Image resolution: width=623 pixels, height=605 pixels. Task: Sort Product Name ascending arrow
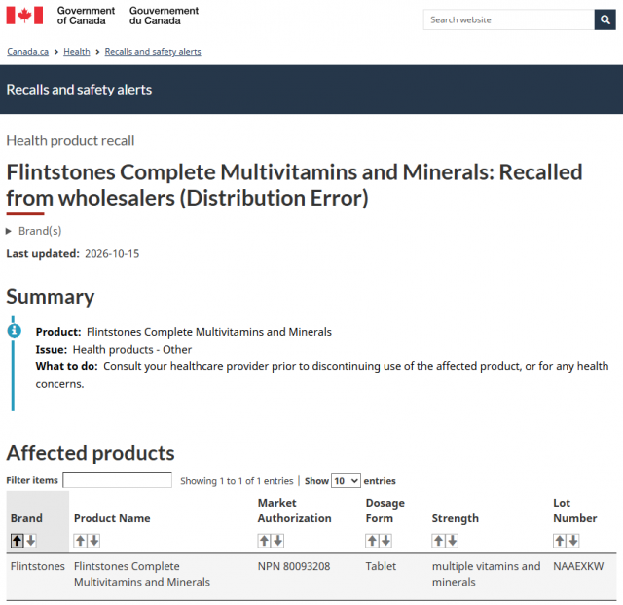tap(80, 541)
